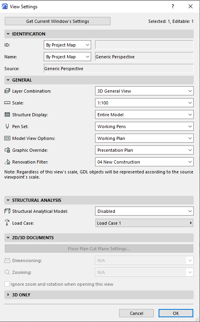
Task: Open the Renovation Filter dropdown
Action: click(x=144, y=162)
